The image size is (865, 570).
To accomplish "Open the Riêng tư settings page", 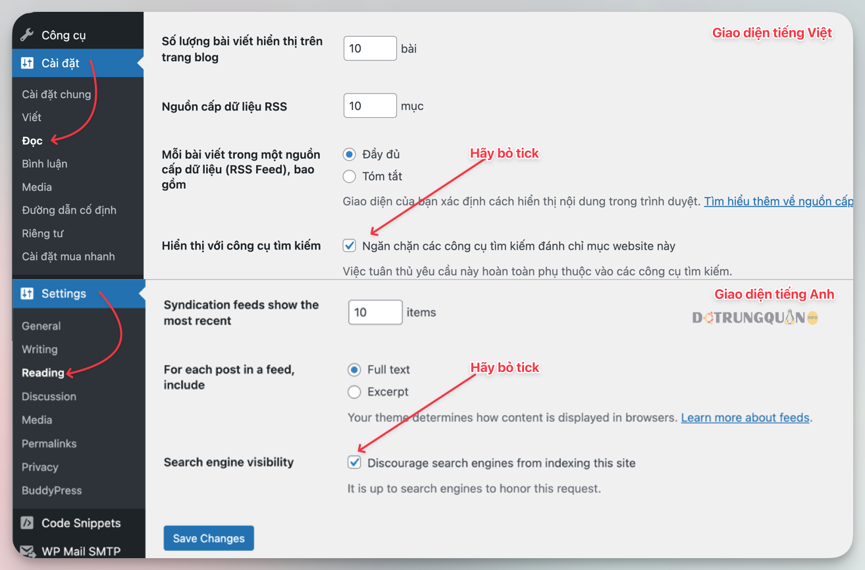I will tap(43, 234).
